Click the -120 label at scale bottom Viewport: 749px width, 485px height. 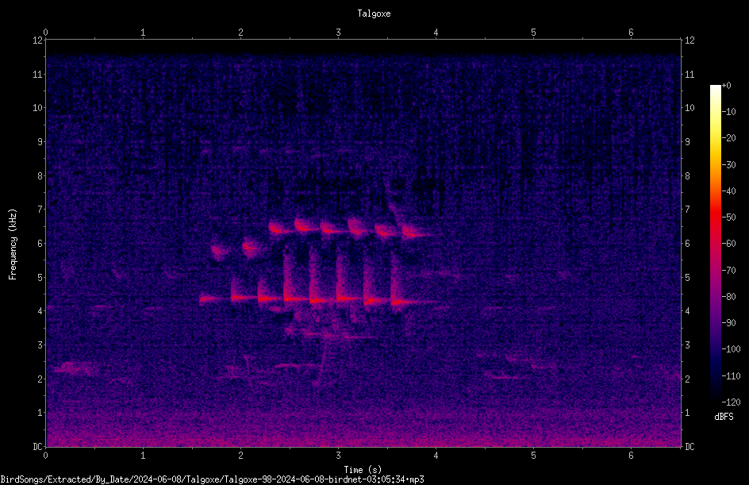(x=731, y=402)
